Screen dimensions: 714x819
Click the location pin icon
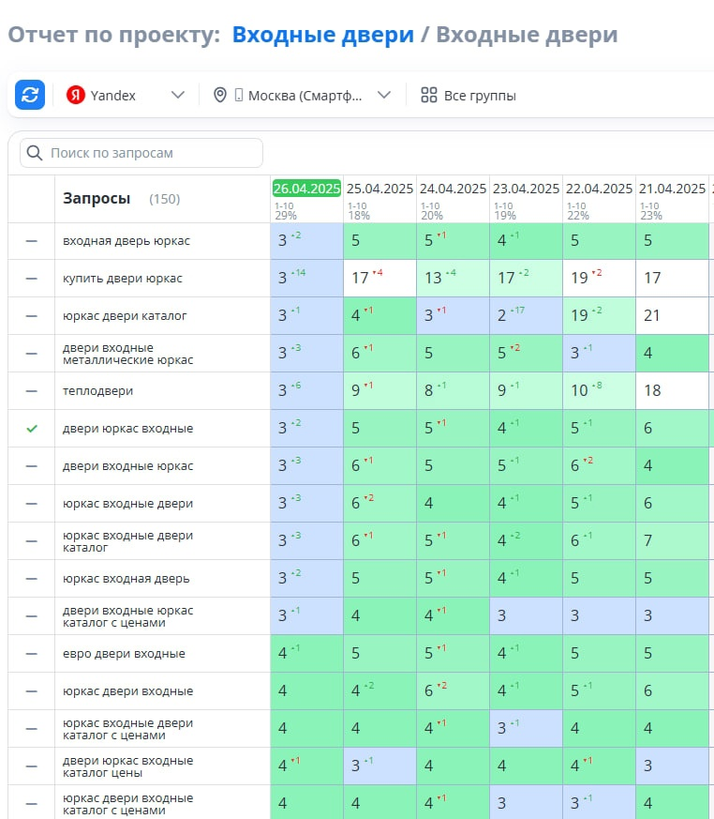(x=220, y=95)
